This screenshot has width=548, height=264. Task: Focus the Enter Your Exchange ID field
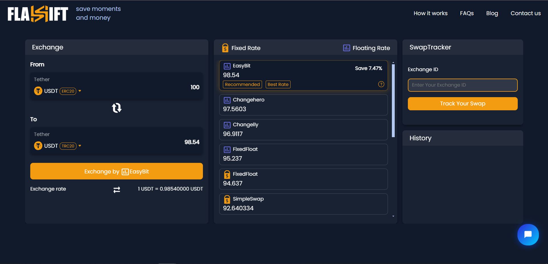pyautogui.click(x=463, y=85)
